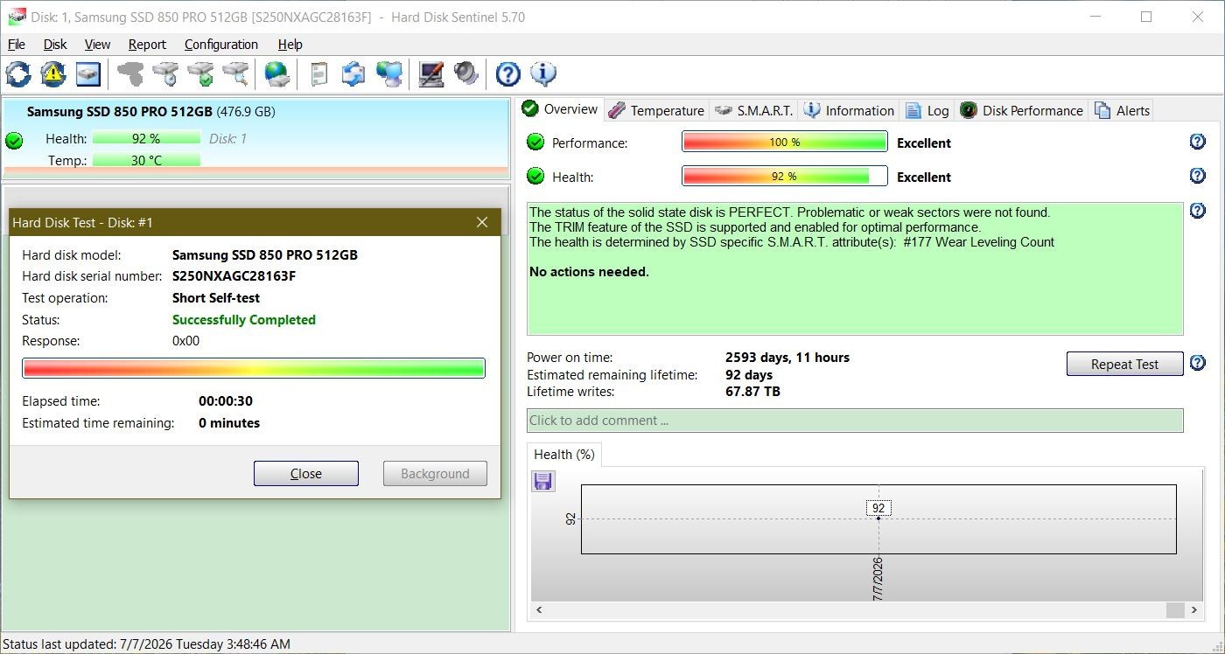Click the Health 92 % bar on Overview
The height and width of the screenshot is (654, 1225).
point(785,176)
